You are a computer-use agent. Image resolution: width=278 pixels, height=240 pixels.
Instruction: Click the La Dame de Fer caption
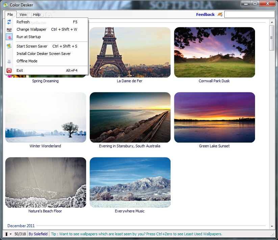click(130, 81)
